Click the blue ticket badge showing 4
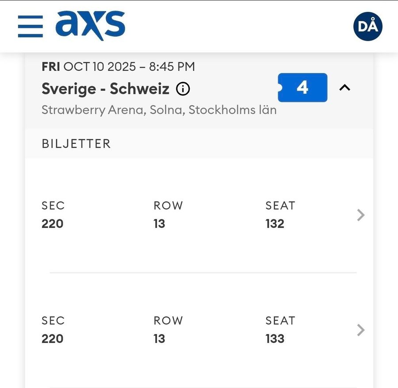This screenshot has width=398, height=388. point(303,88)
